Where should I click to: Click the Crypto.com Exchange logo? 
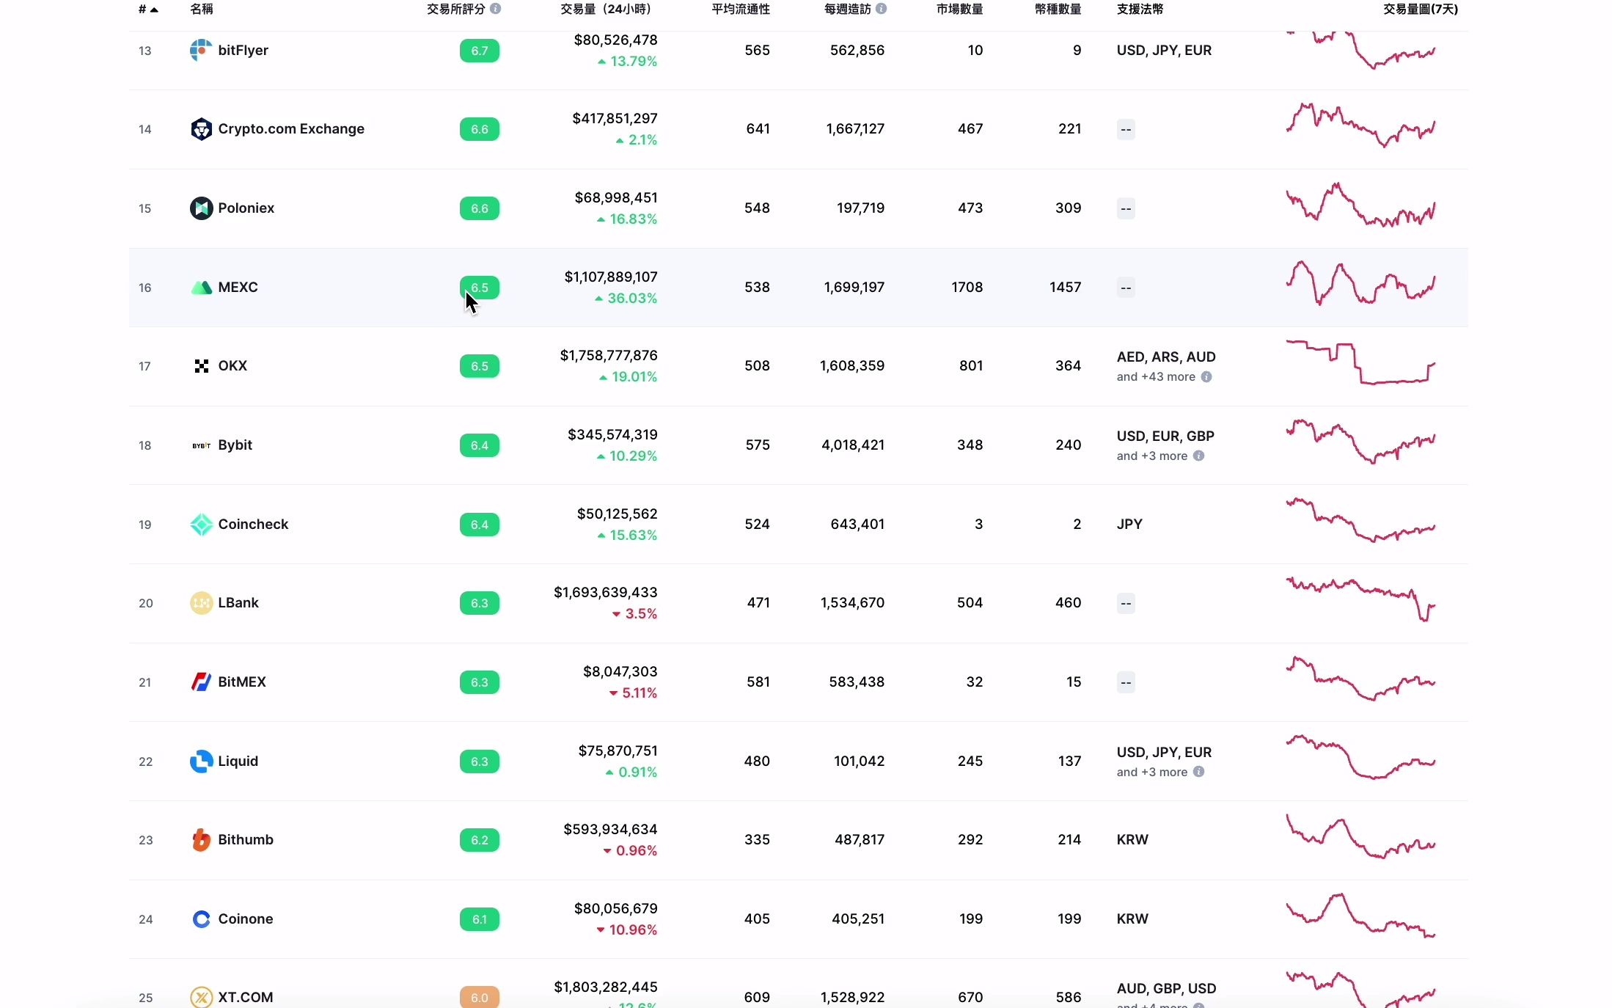pos(201,129)
